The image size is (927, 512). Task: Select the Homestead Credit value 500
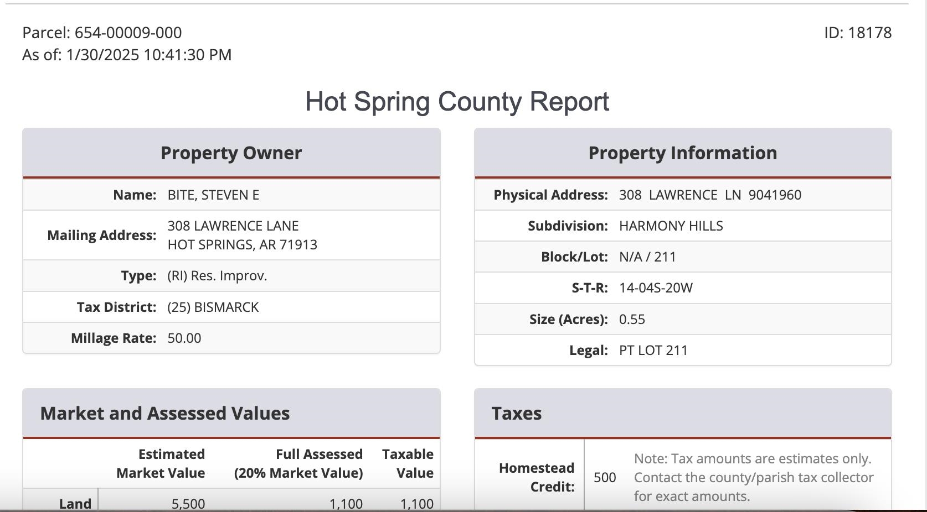click(605, 477)
